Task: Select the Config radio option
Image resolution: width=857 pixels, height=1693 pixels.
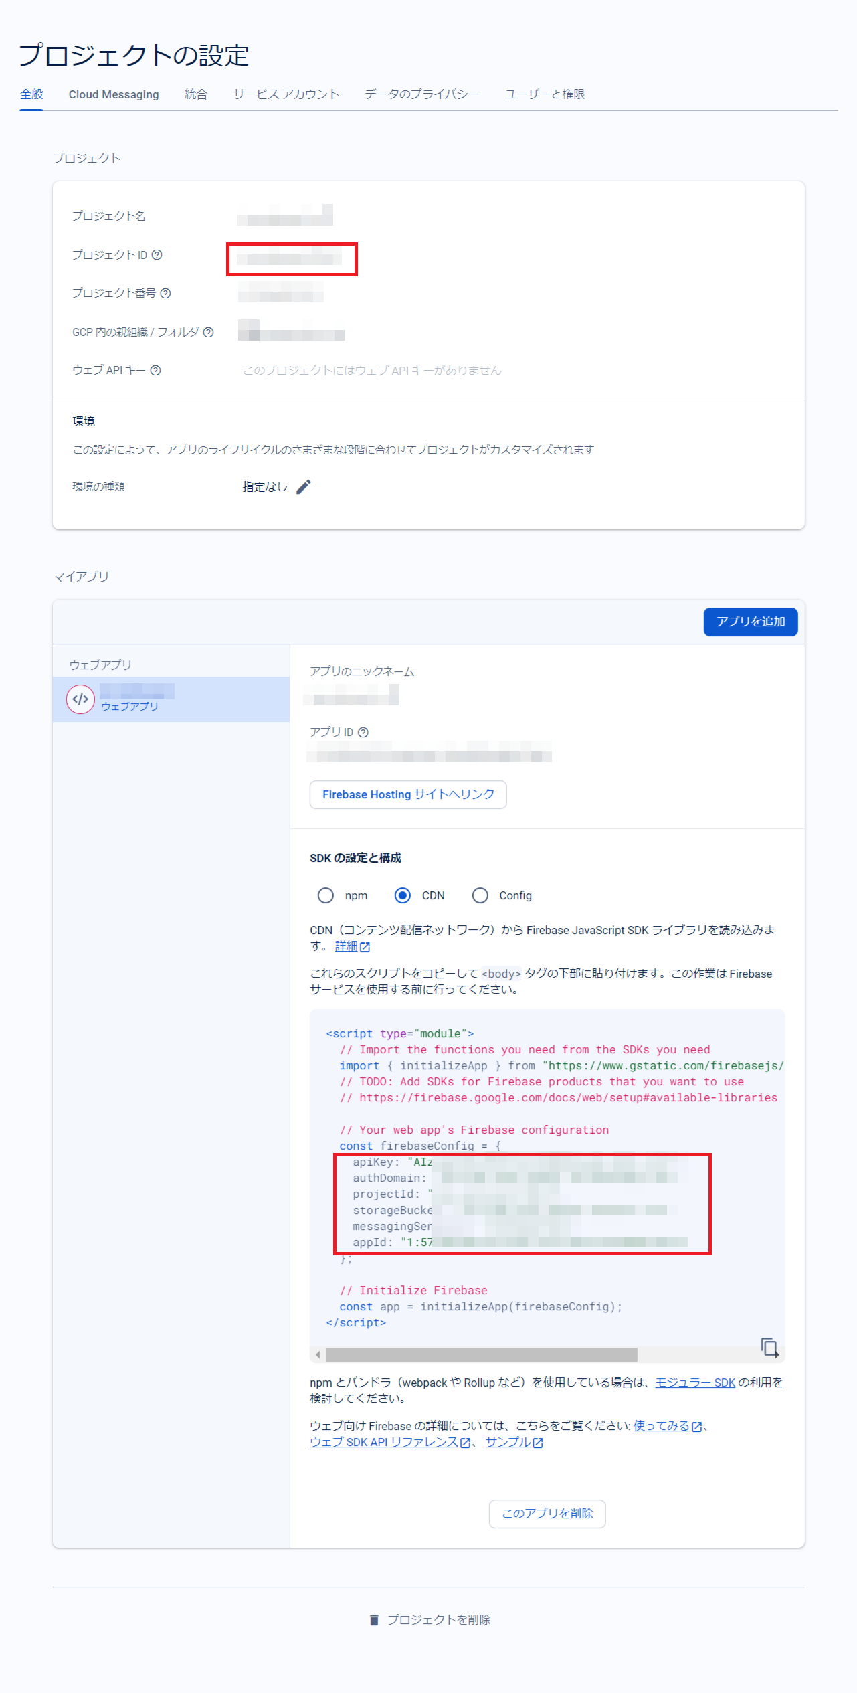Action: 480,895
